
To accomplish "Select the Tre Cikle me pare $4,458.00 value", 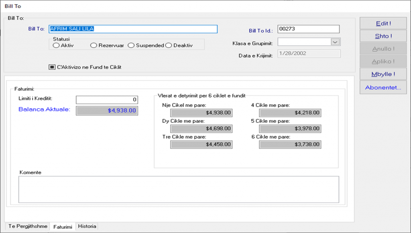I will (x=201, y=144).
